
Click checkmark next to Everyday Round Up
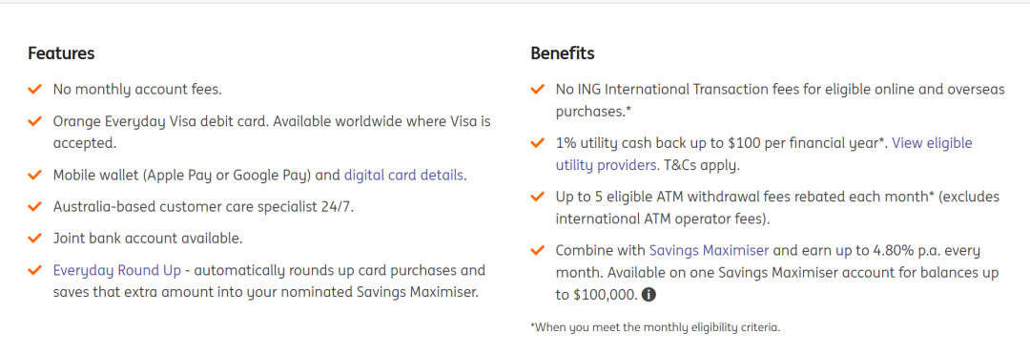(x=35, y=270)
